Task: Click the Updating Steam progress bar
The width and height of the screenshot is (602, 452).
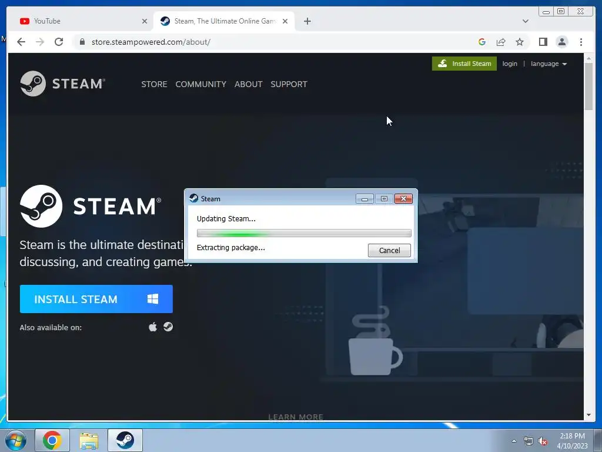Action: click(304, 233)
